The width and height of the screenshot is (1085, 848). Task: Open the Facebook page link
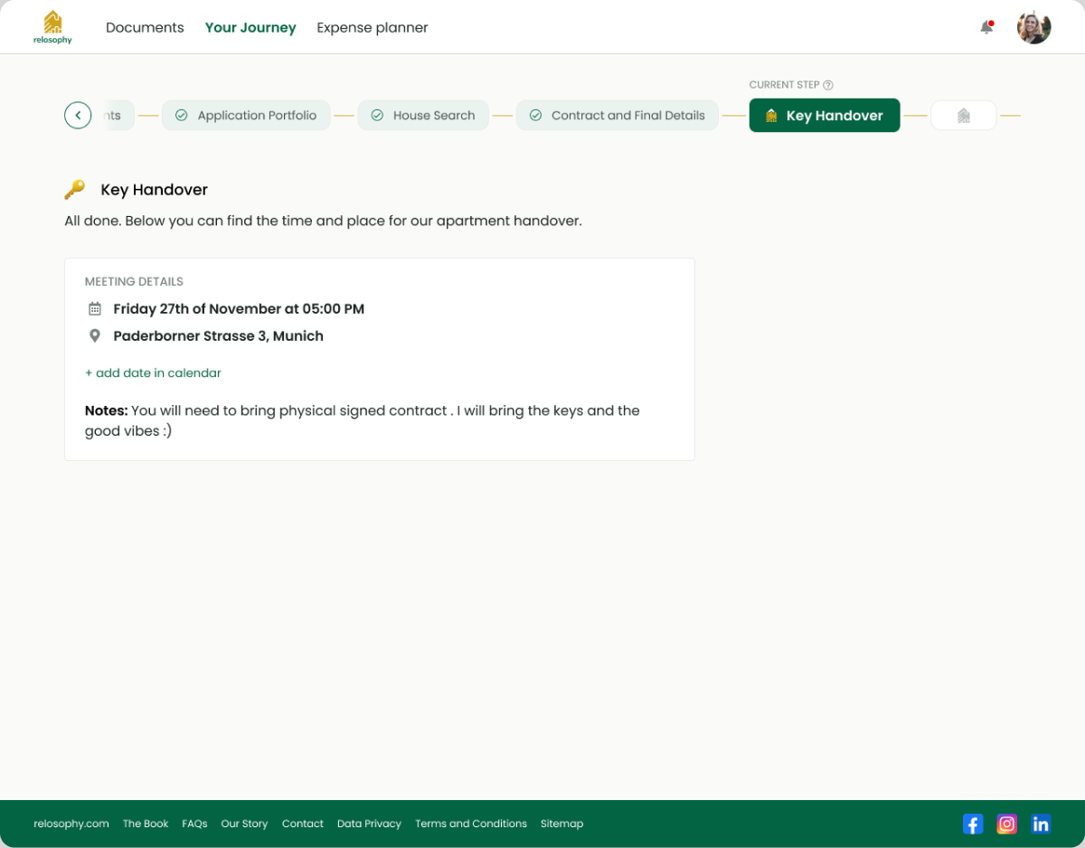pos(973,824)
